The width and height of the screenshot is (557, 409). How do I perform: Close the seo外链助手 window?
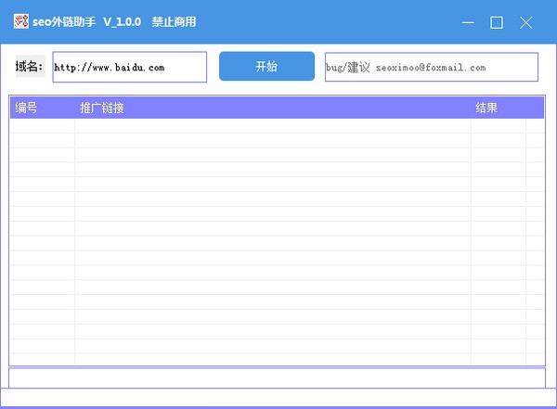point(526,22)
